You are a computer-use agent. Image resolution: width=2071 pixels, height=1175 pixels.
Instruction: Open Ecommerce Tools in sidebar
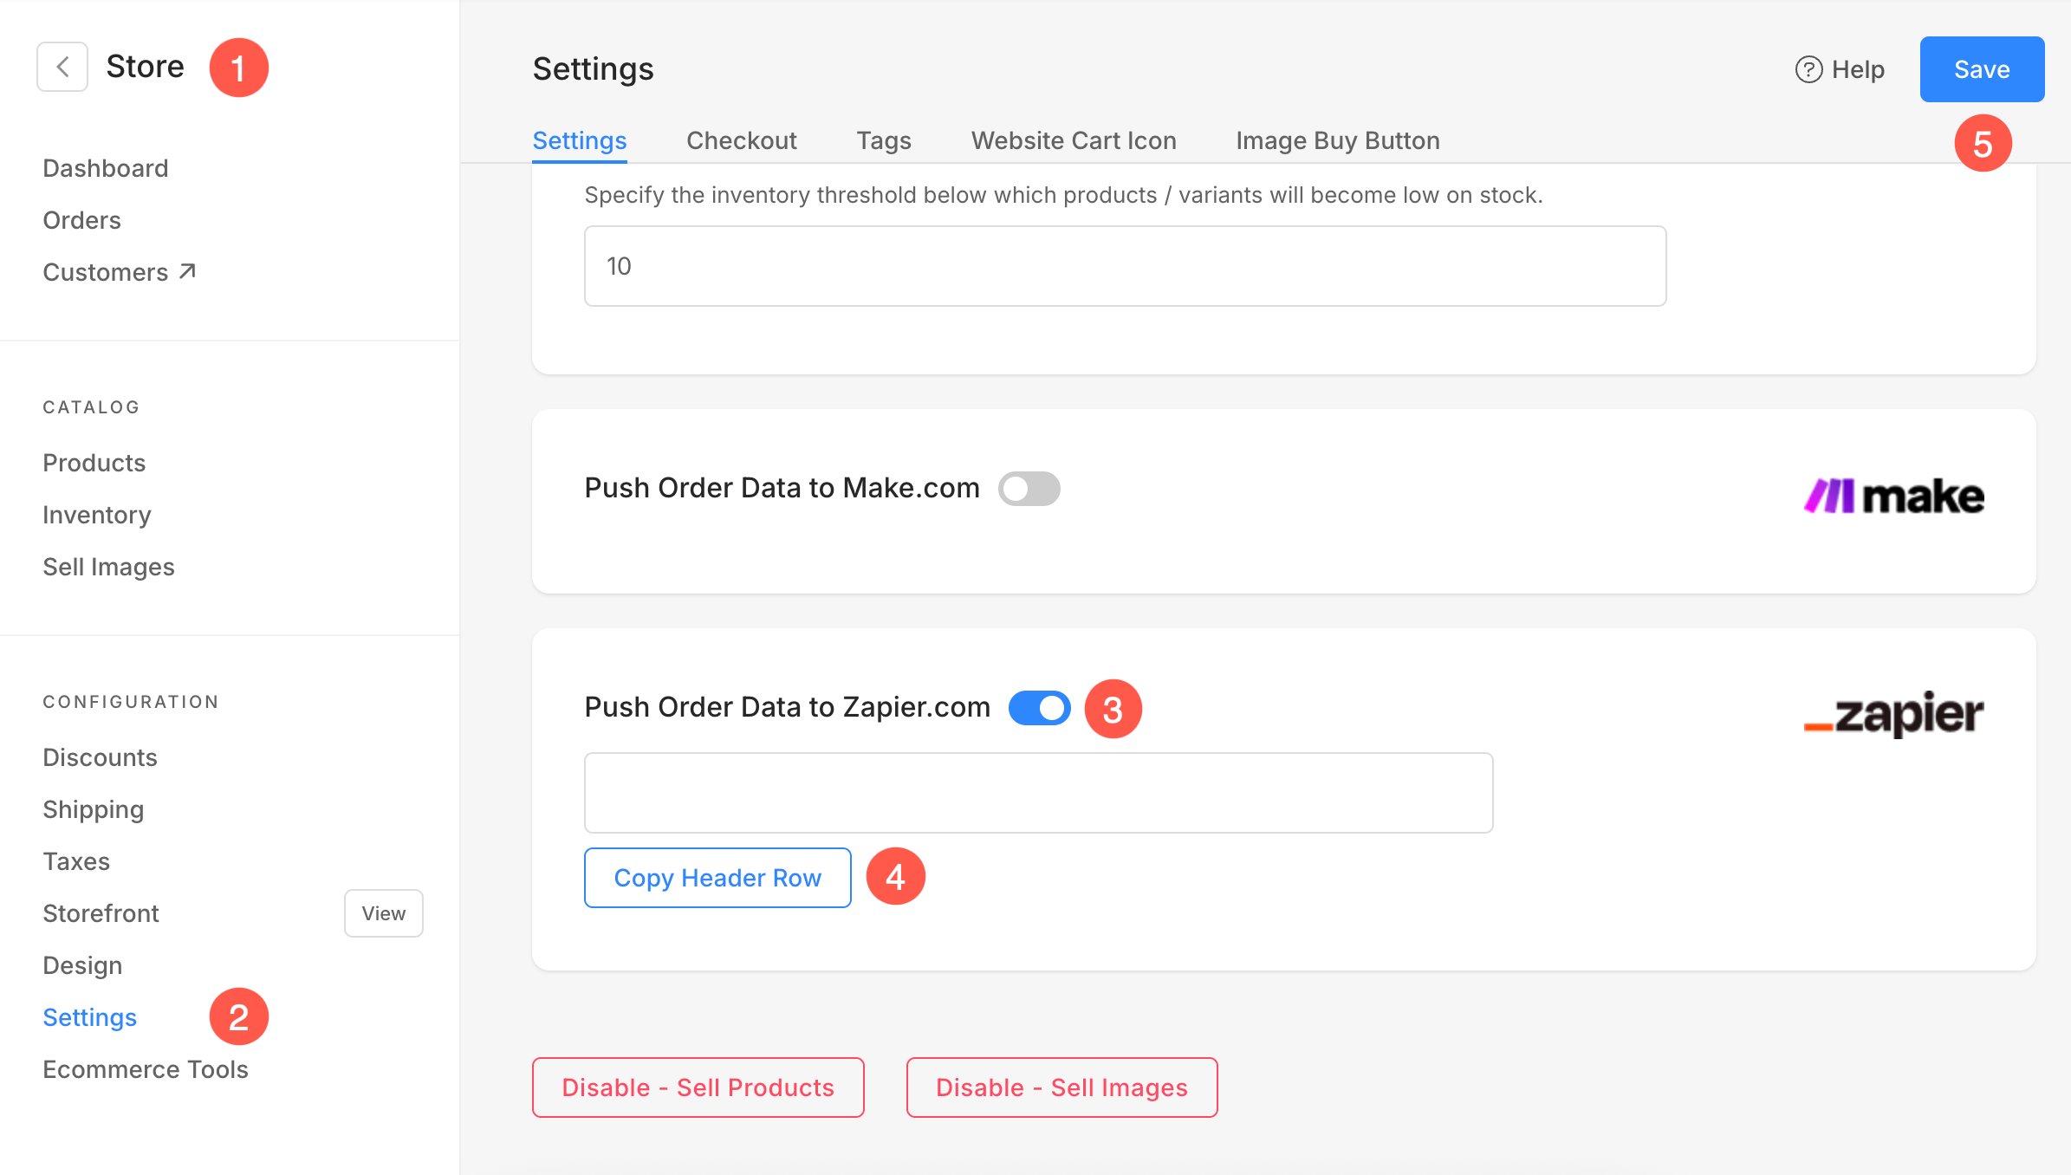[x=146, y=1069]
